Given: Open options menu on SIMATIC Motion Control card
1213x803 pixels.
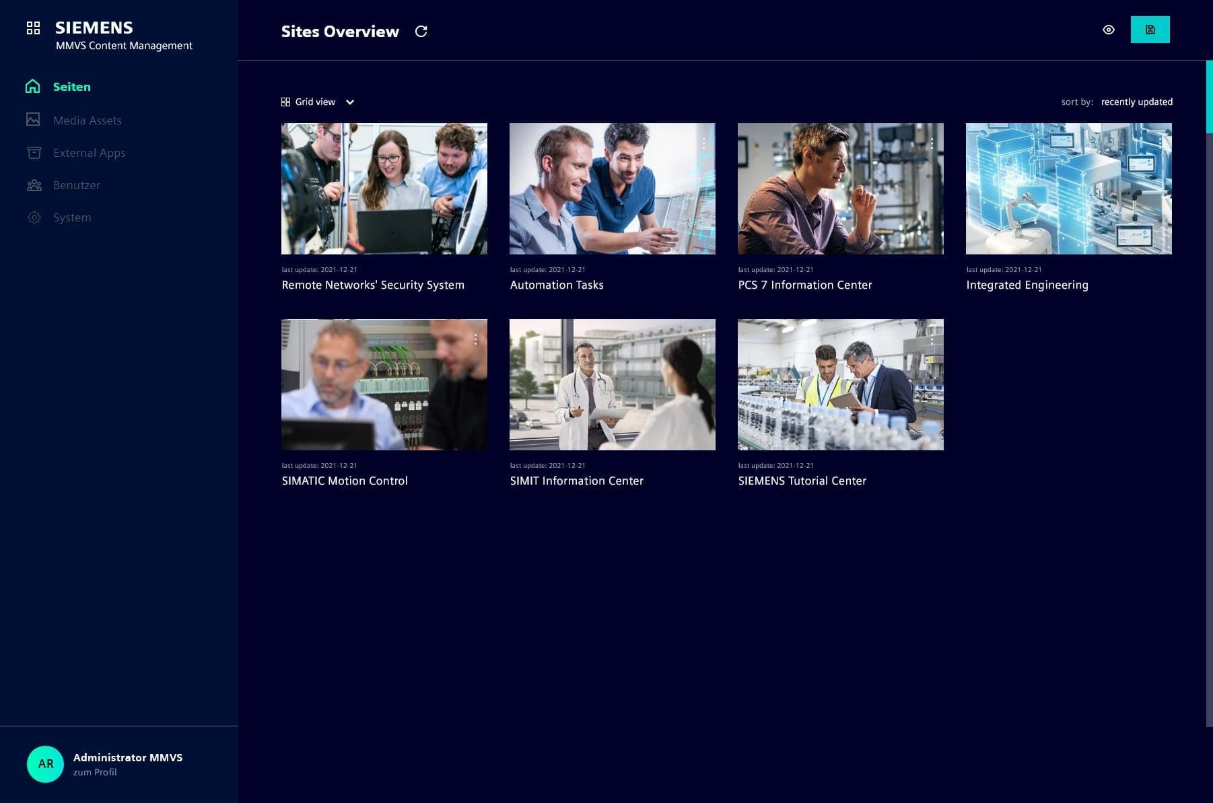Looking at the screenshot, I should (x=475, y=339).
